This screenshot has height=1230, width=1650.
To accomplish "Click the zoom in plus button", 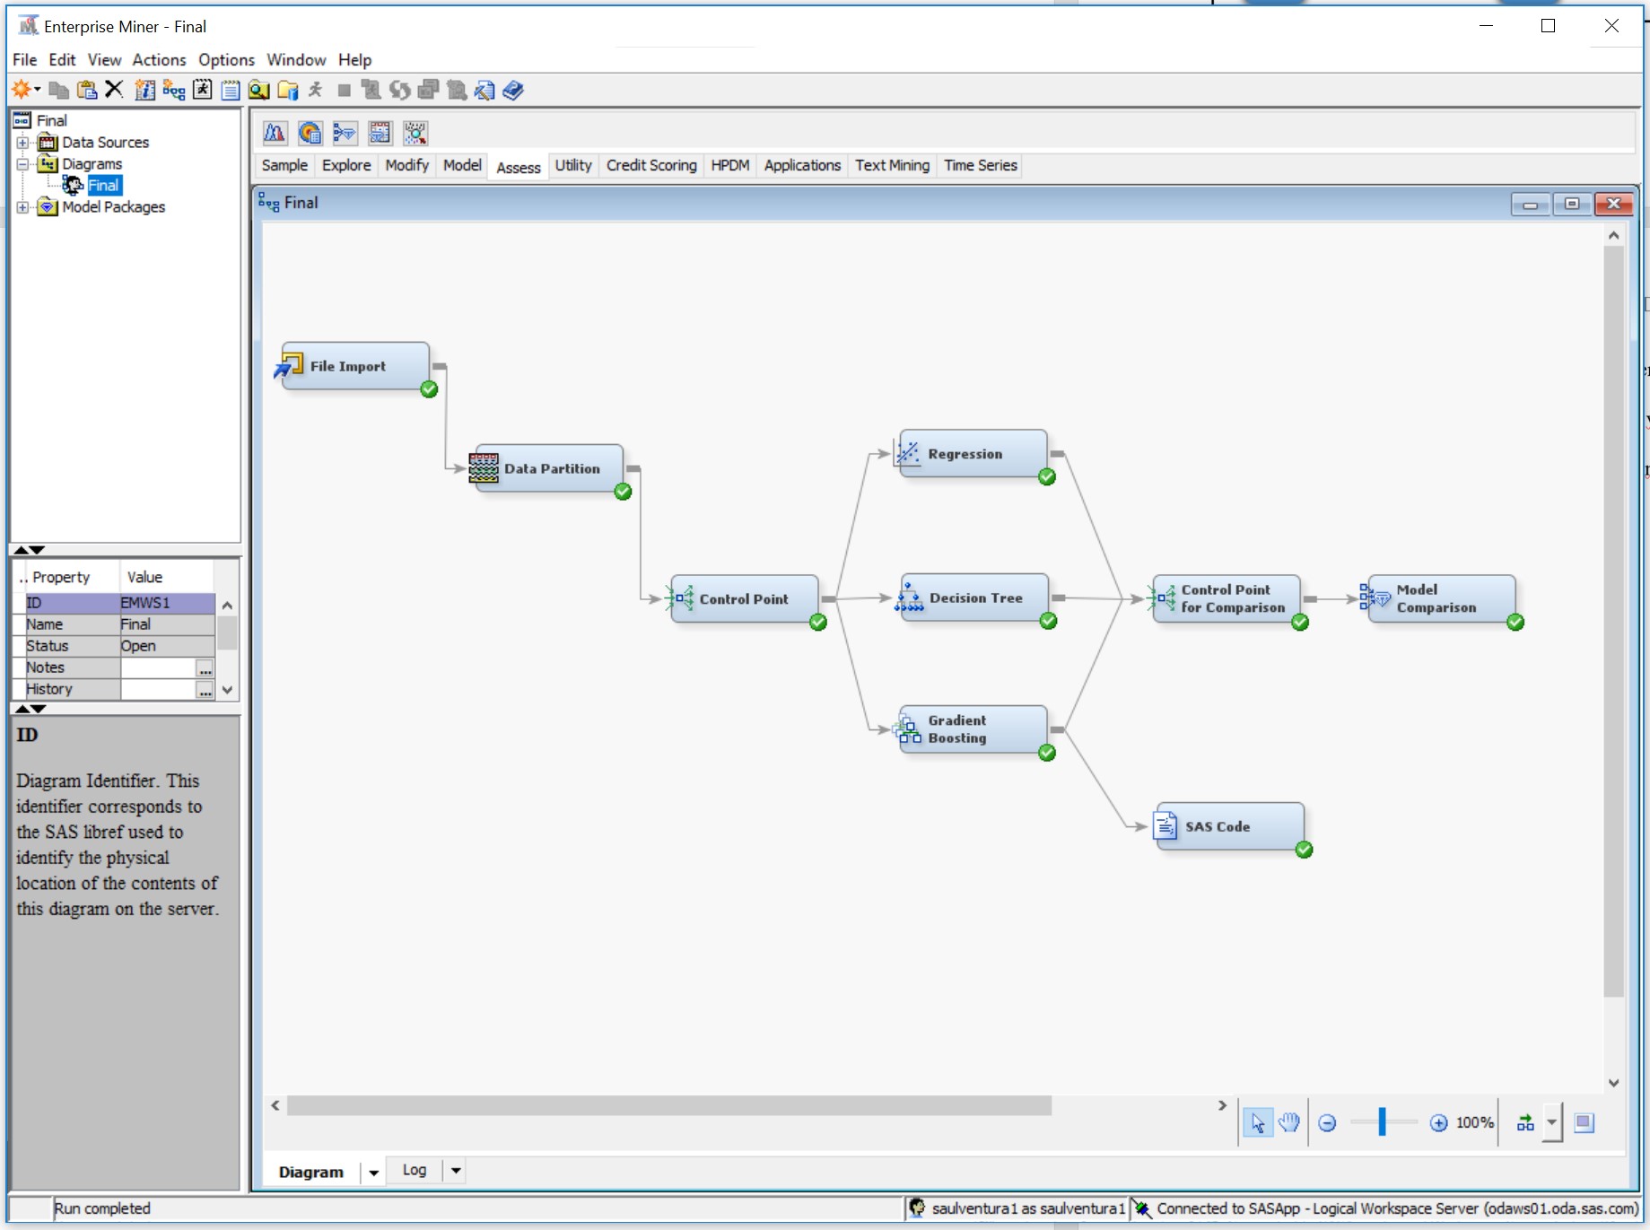I will [x=1438, y=1123].
